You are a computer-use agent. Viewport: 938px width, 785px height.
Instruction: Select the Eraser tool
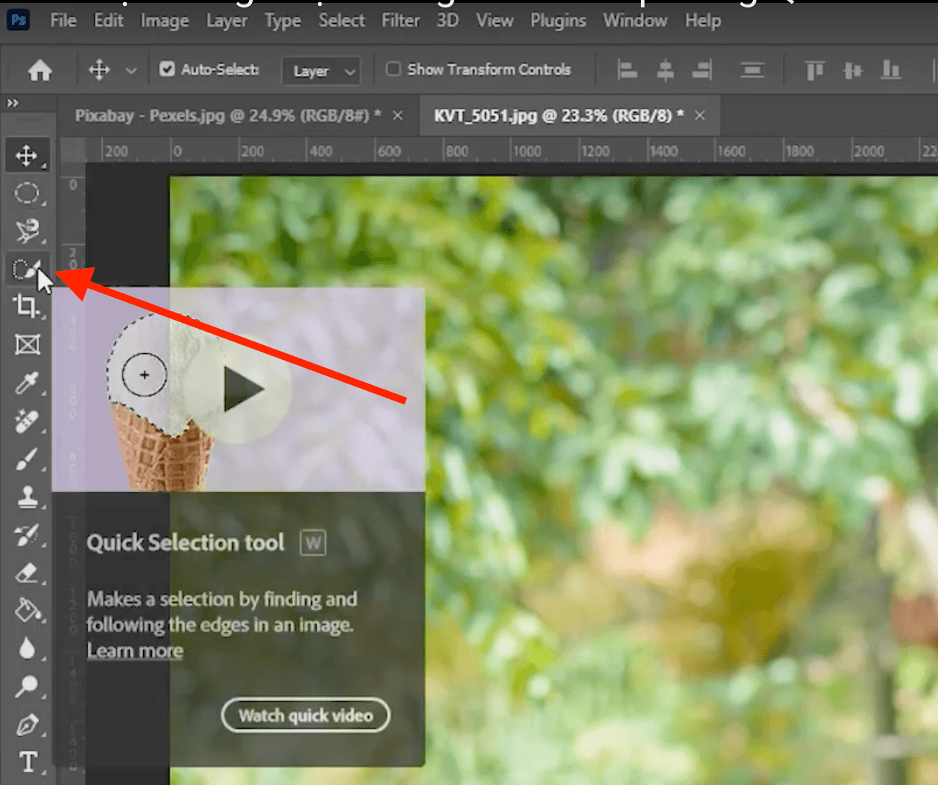(x=27, y=573)
